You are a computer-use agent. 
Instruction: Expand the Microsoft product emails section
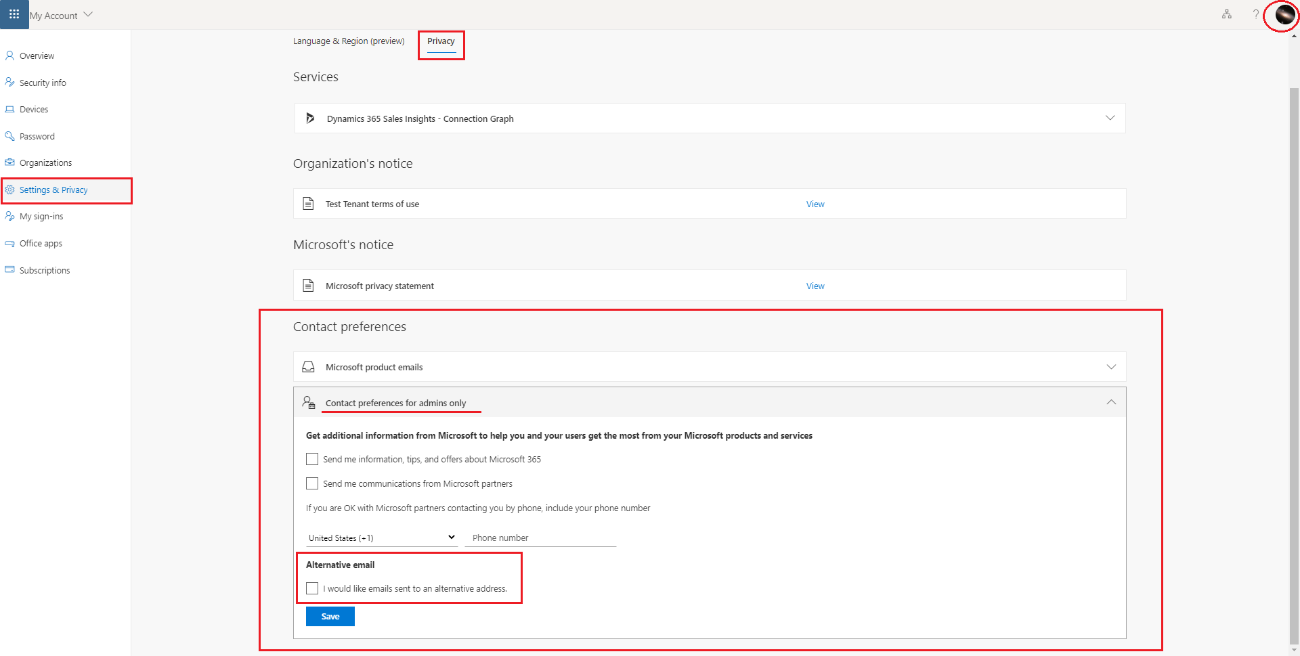[x=1110, y=367]
